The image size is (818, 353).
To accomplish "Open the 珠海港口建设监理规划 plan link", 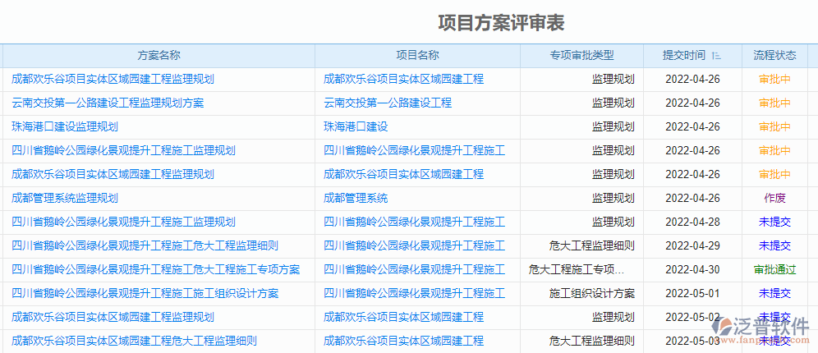I will click(x=65, y=126).
